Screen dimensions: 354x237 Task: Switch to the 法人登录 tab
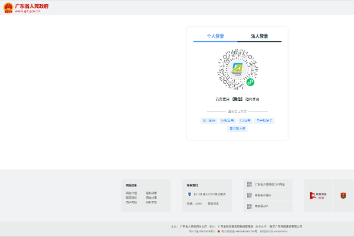pyautogui.click(x=259, y=36)
